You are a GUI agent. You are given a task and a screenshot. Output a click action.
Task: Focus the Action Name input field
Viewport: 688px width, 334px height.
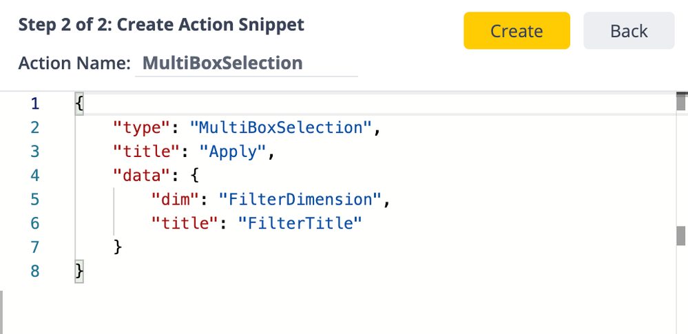tap(246, 64)
